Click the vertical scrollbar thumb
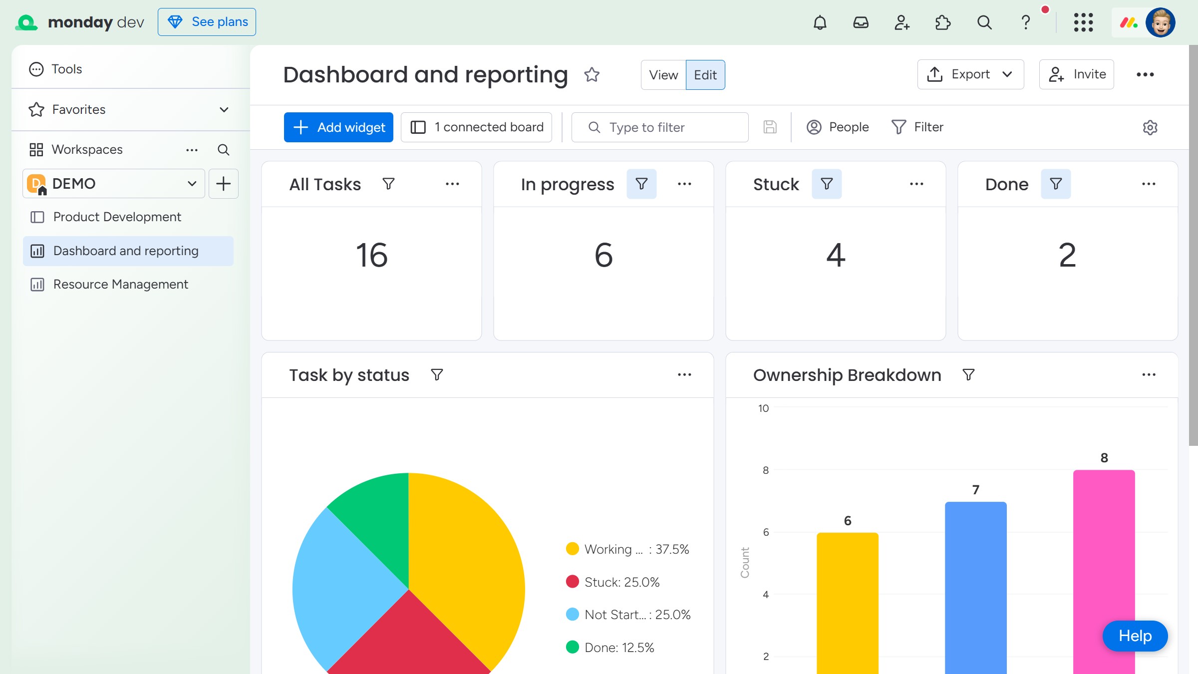Viewport: 1198px width, 674px height. pos(1193,245)
